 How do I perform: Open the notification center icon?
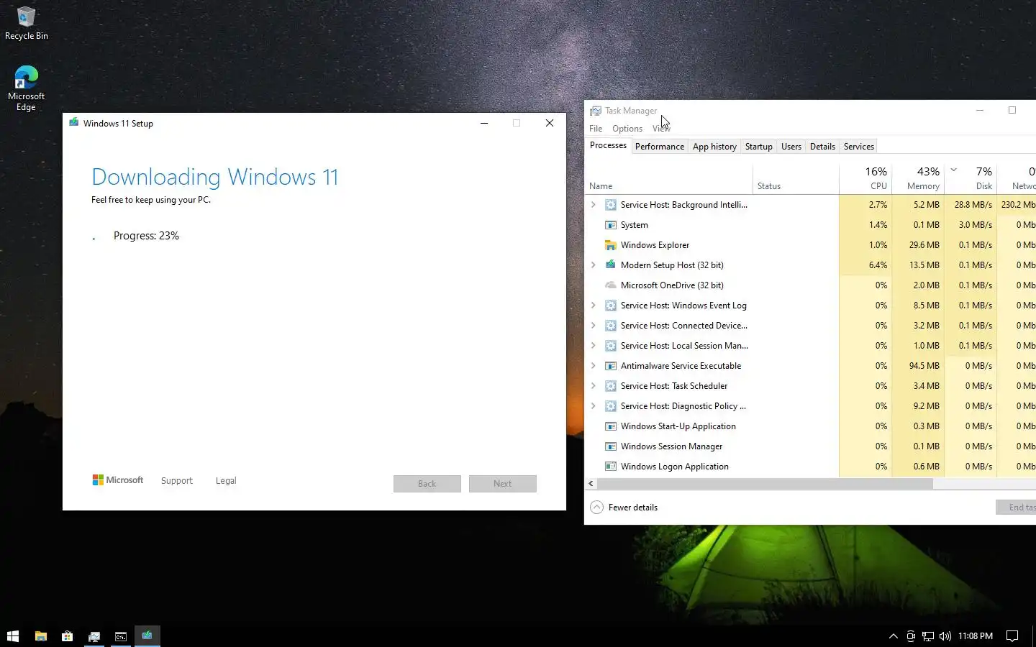(x=1012, y=635)
